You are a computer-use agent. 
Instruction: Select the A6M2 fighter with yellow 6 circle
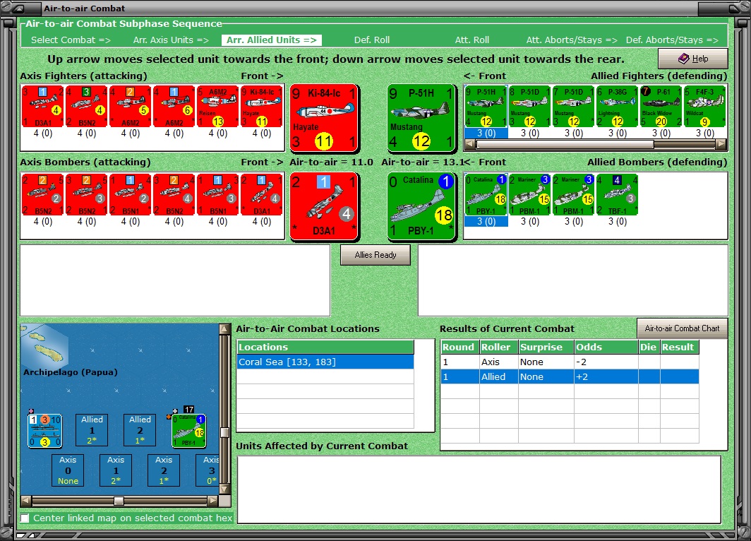[174, 107]
